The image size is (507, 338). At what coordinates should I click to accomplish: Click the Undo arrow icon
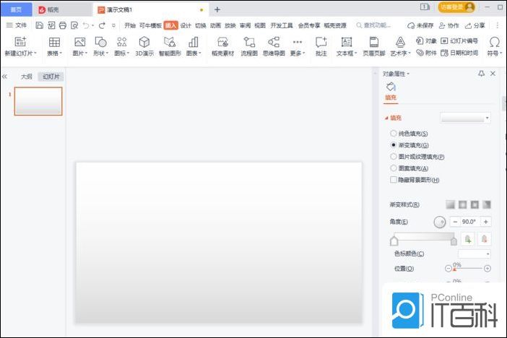(86, 25)
